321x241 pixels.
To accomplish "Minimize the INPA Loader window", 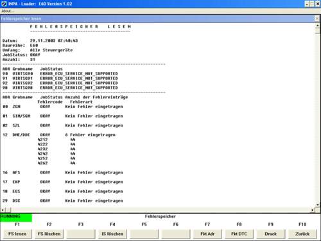I will [307, 4].
